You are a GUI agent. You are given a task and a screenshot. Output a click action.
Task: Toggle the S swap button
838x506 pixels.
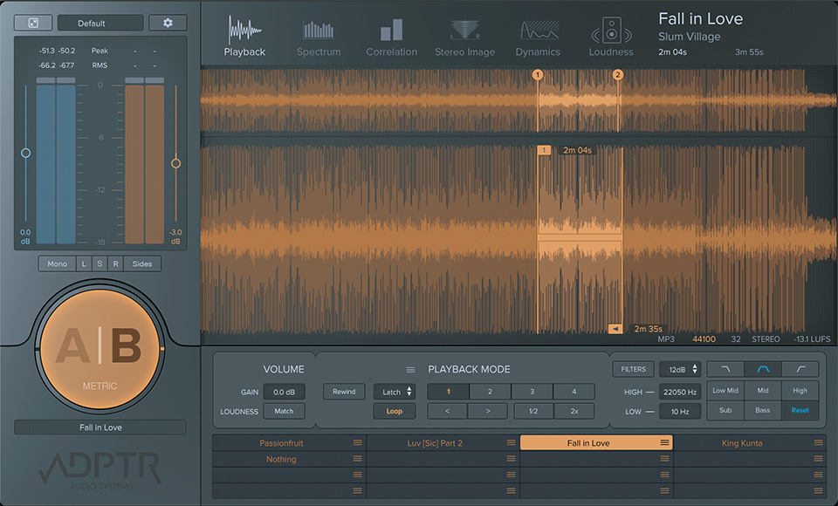tap(100, 264)
